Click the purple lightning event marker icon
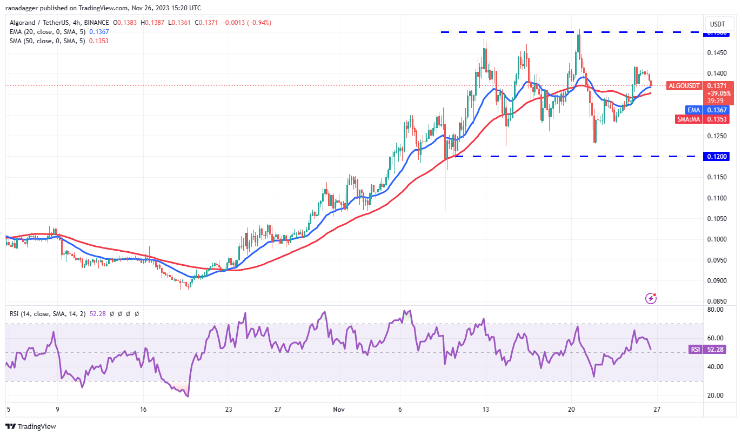 click(x=651, y=298)
